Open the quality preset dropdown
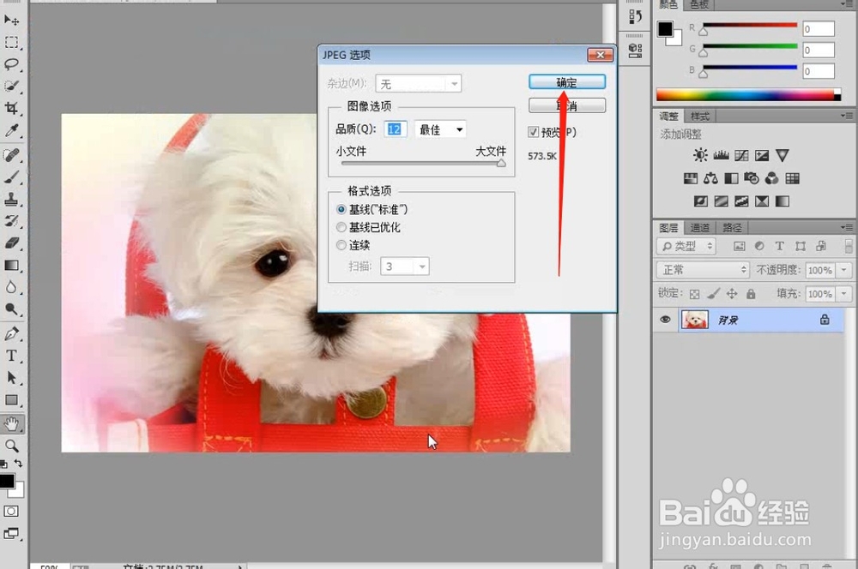Screen dimensions: 858x569 click(440, 129)
